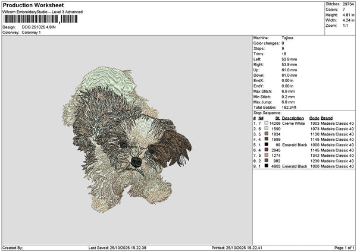
Task: Click the 'St.' column header
Action: pyautogui.click(x=278, y=118)
